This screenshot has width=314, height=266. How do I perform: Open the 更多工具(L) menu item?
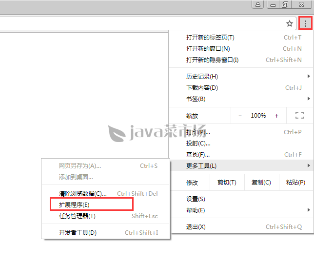(241, 165)
